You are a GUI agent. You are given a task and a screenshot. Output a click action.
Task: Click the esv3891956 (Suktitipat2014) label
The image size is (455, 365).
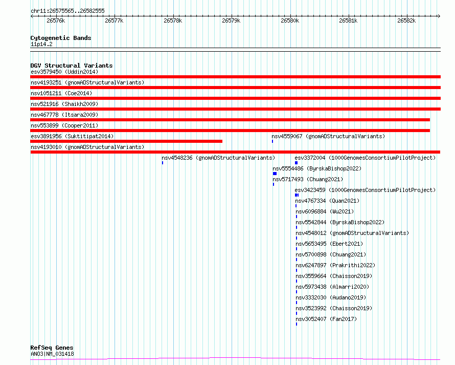click(72, 136)
